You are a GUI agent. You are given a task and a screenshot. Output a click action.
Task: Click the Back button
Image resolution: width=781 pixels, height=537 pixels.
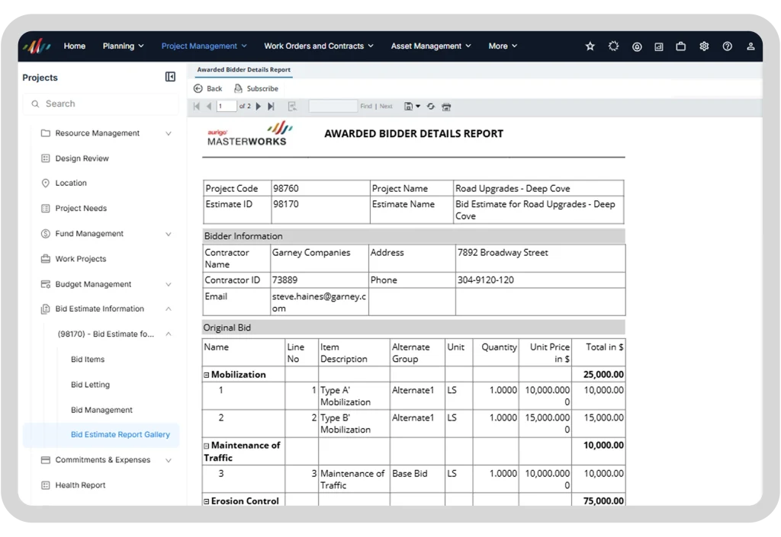pyautogui.click(x=207, y=88)
